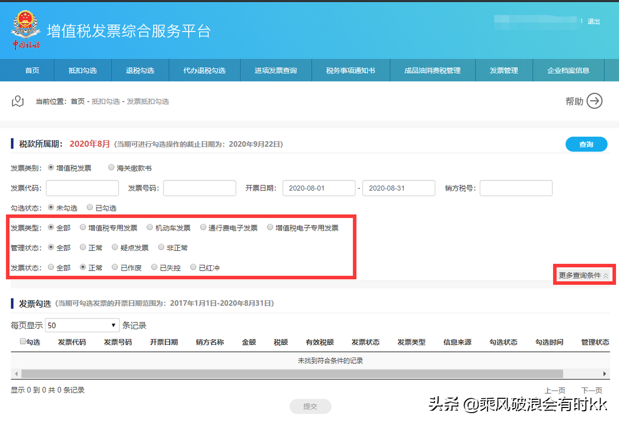Choose 机动车发票 invoice type
619x424 pixels.
point(150,227)
